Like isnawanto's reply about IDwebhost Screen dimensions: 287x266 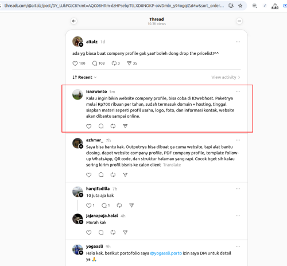[x=89, y=126]
